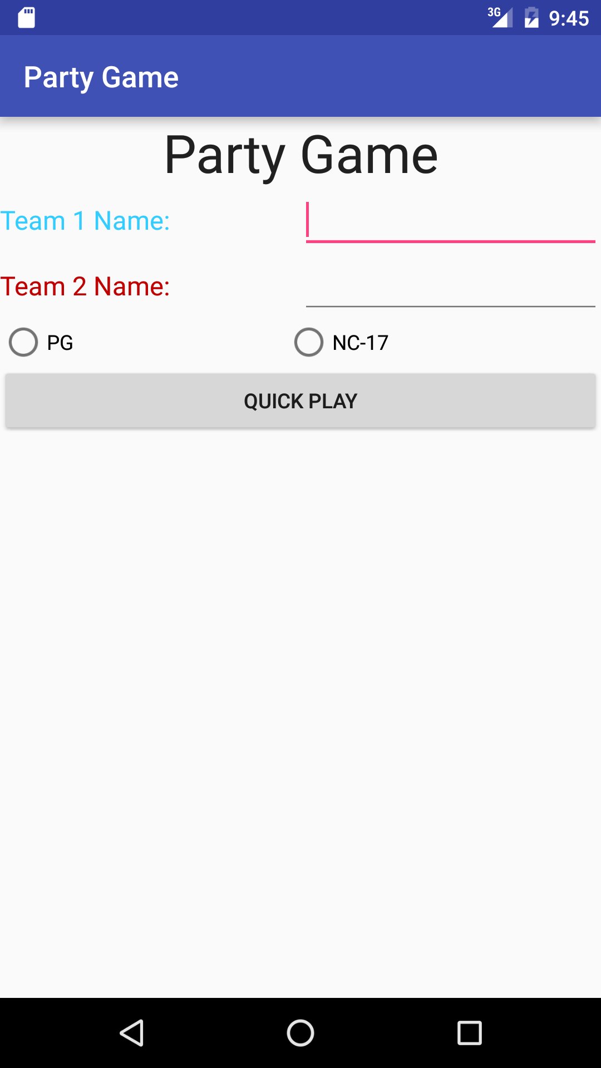The width and height of the screenshot is (601, 1068).
Task: Tap the 9:45 clock in status bar
Action: coord(569,18)
